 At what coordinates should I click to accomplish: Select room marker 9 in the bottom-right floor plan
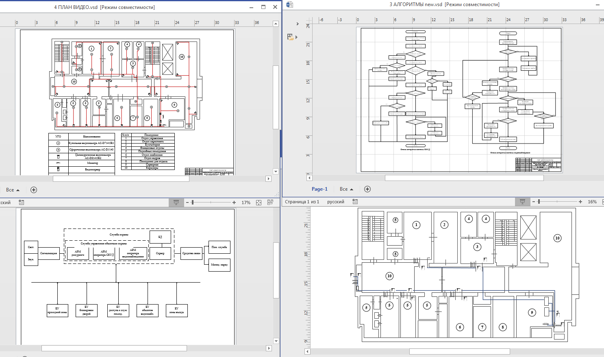pyautogui.click(x=532, y=312)
